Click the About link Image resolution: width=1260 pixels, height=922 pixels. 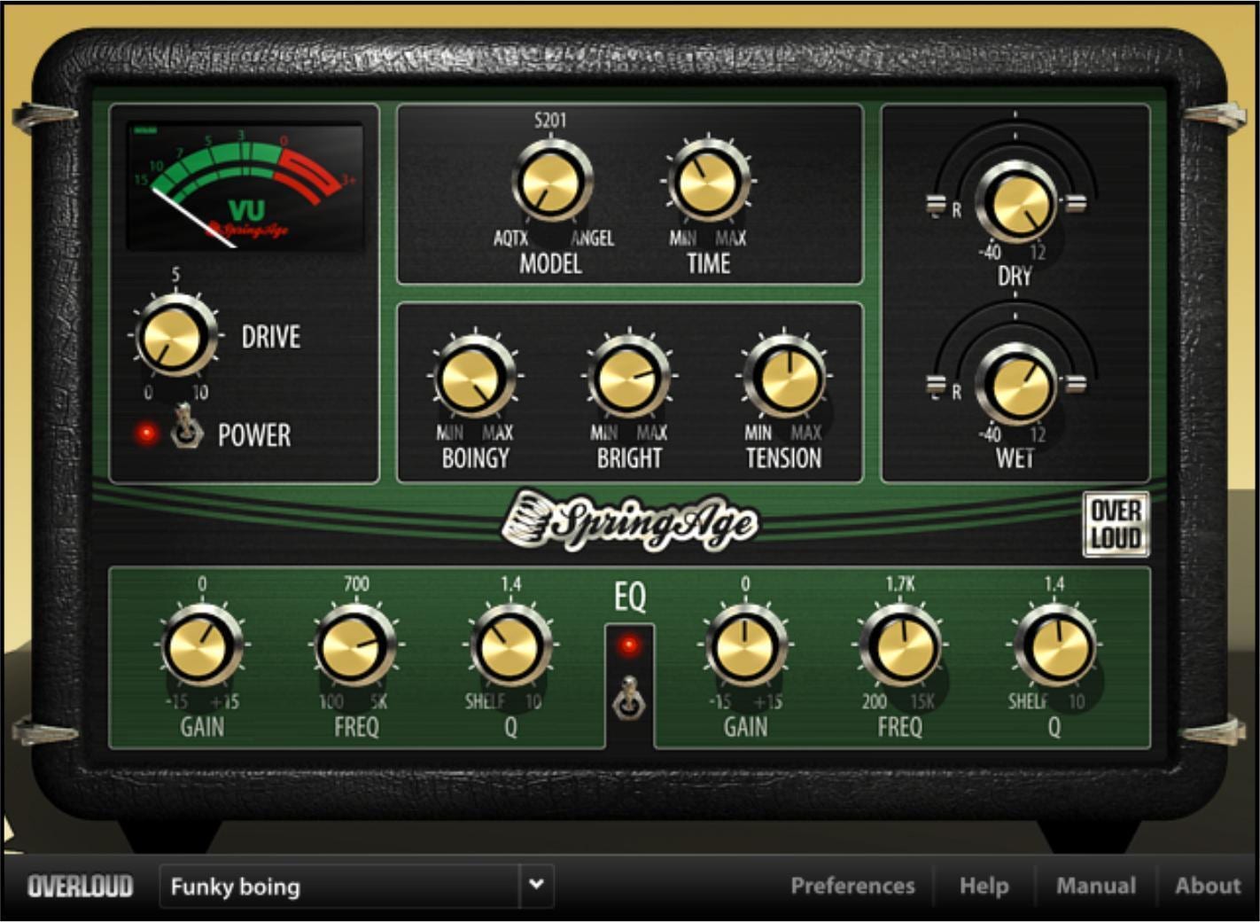tap(1207, 885)
